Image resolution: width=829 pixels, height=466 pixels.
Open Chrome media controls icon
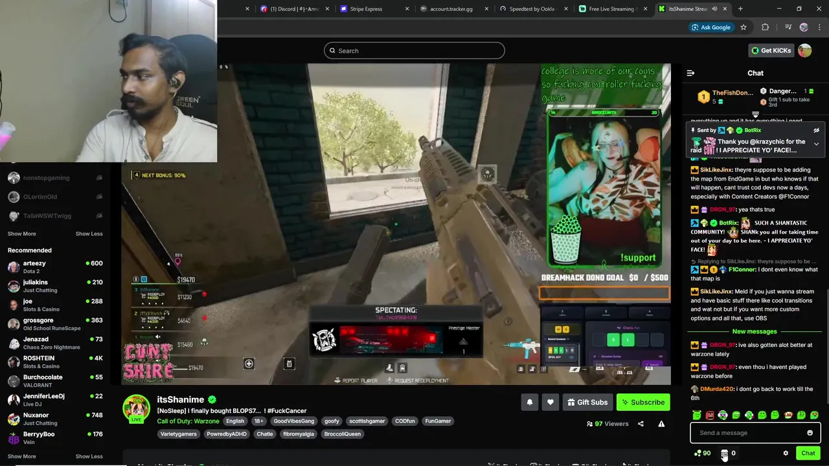788,27
